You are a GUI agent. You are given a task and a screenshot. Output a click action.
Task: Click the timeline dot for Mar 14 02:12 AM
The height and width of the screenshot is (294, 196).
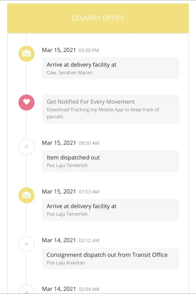pyautogui.click(x=26, y=244)
